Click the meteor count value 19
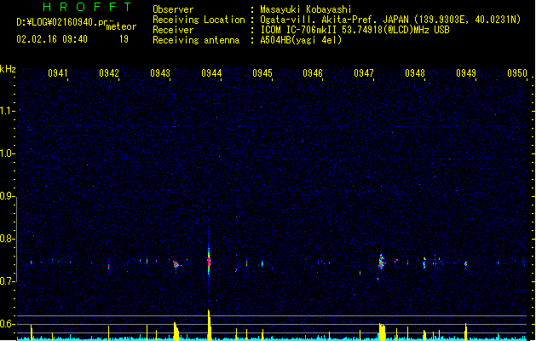 point(124,39)
